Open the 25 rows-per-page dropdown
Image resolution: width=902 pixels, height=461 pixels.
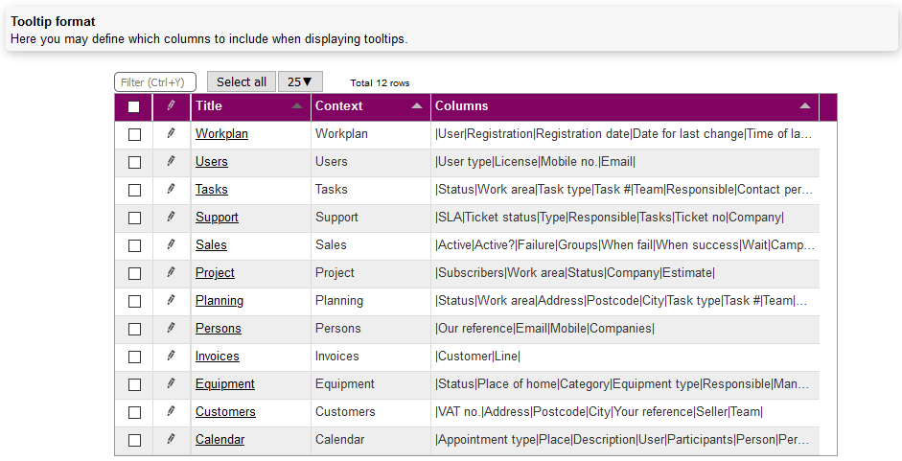[300, 82]
